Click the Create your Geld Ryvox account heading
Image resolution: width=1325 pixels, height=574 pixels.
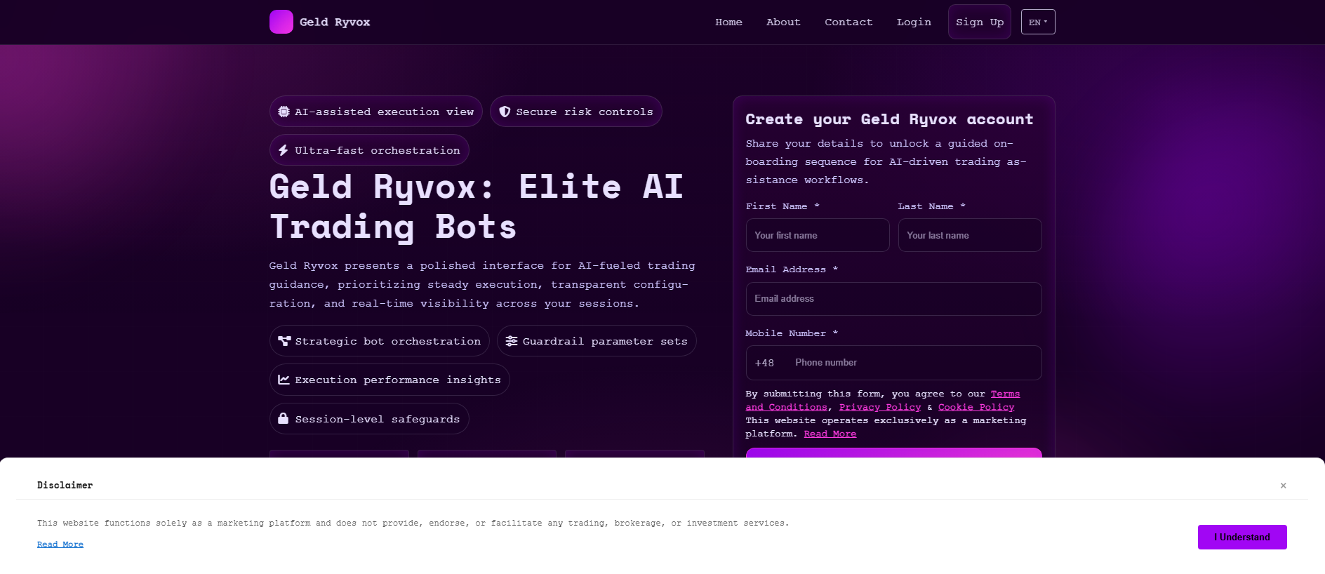click(889, 119)
